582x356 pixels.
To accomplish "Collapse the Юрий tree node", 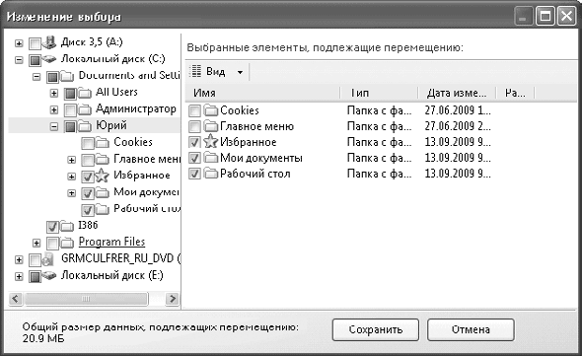I will point(54,126).
